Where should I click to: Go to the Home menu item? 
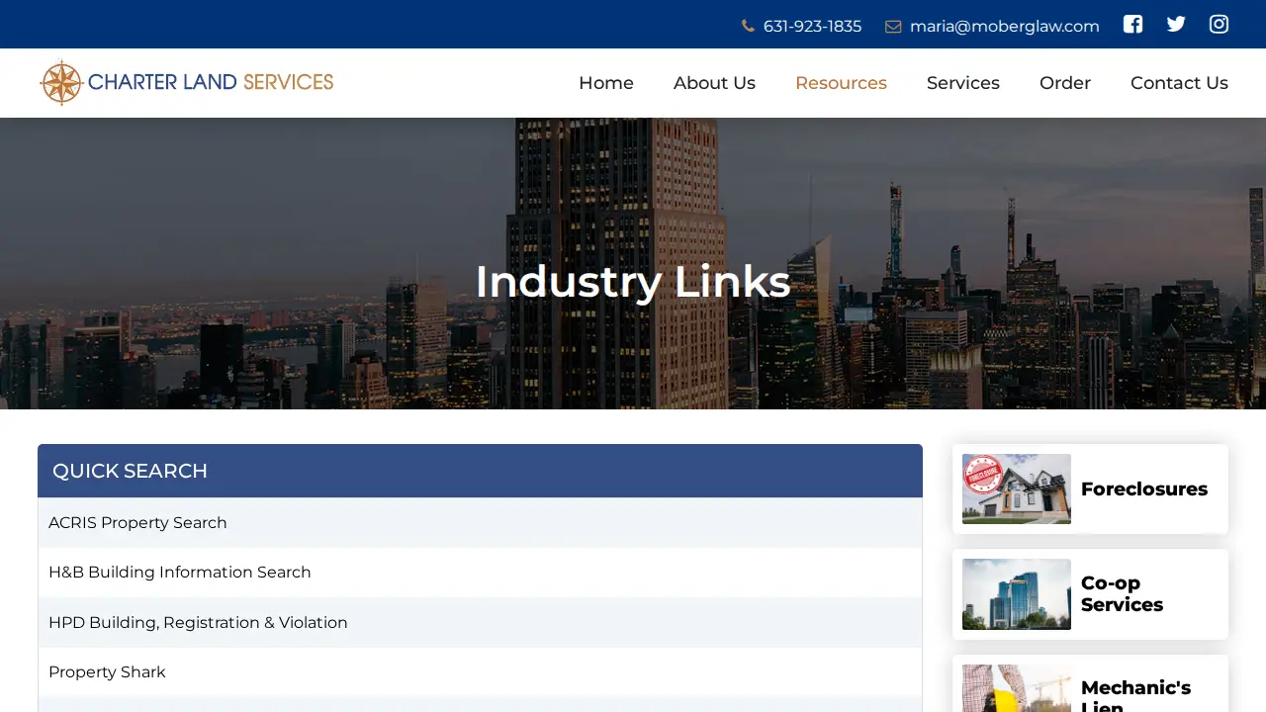click(x=606, y=83)
